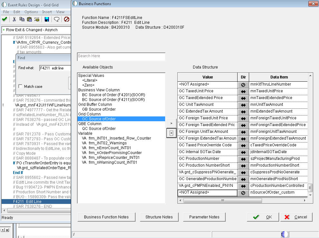Toggle direction arrow for mnGeneratedProdNoShort row
This screenshot has height=238, width=319.
point(243,179)
